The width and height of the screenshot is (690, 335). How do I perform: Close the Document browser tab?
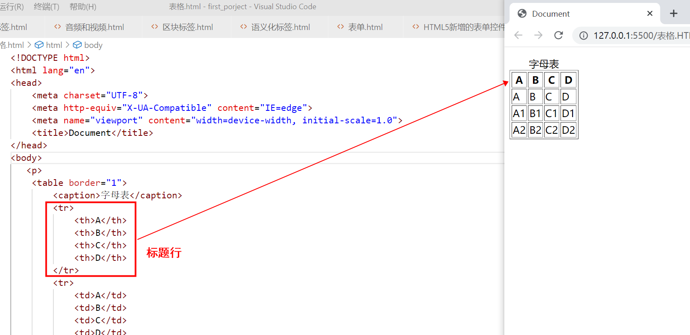(x=650, y=13)
